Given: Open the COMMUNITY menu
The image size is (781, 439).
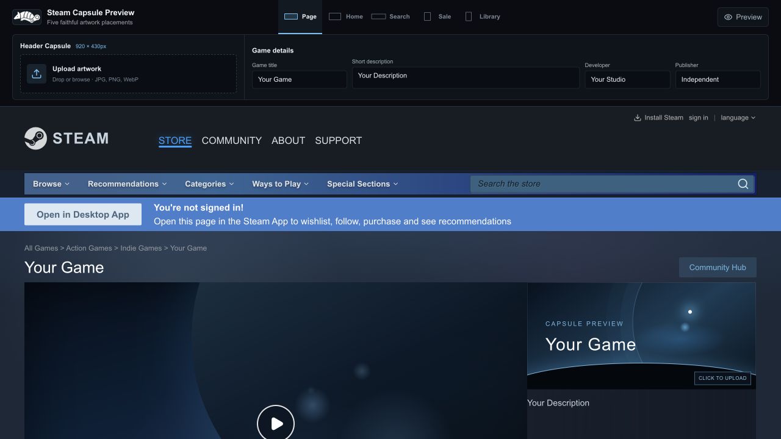Looking at the screenshot, I should point(232,140).
